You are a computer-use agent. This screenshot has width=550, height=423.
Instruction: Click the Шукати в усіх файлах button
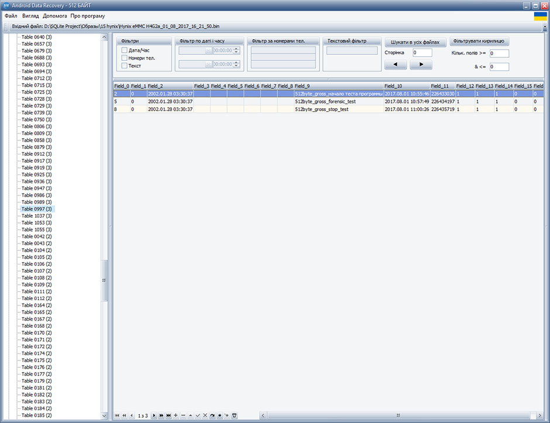[x=415, y=42]
